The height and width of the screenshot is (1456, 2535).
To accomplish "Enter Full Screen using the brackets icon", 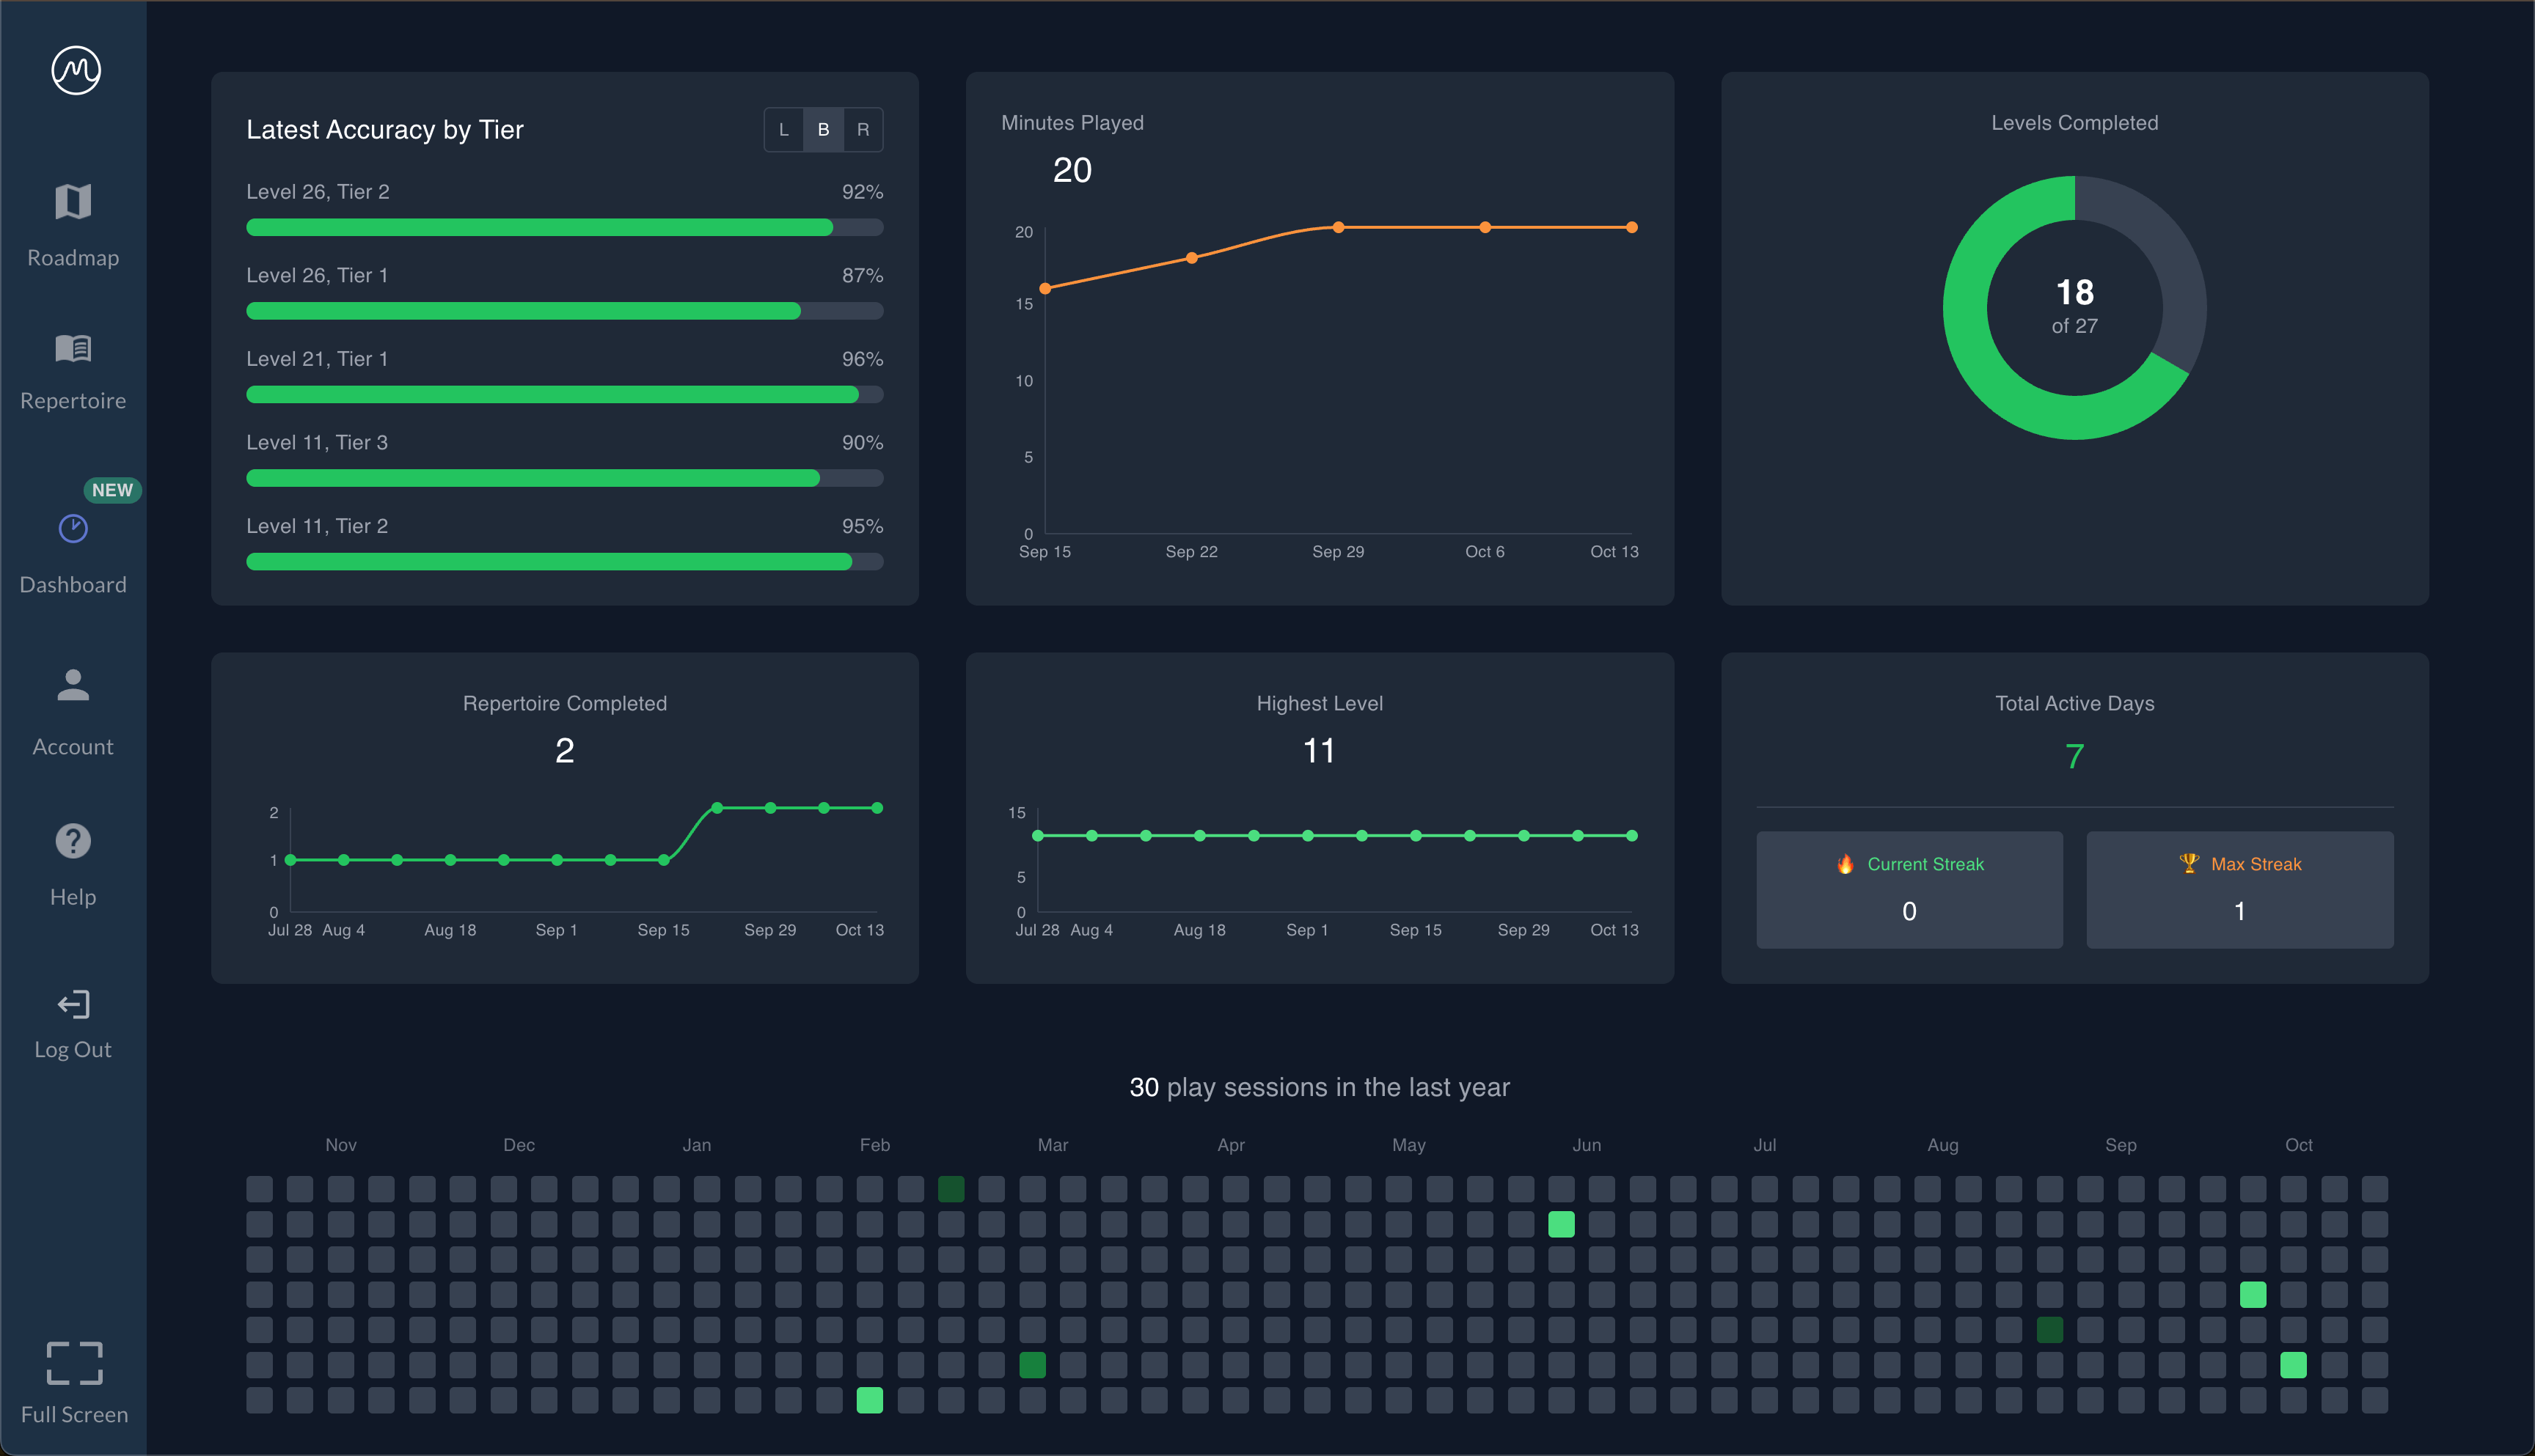I will tap(74, 1363).
